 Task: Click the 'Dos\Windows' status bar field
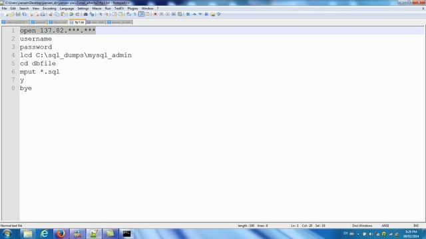point(362,226)
